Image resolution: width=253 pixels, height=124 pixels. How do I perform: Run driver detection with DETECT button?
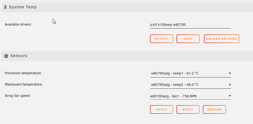coord(161,39)
